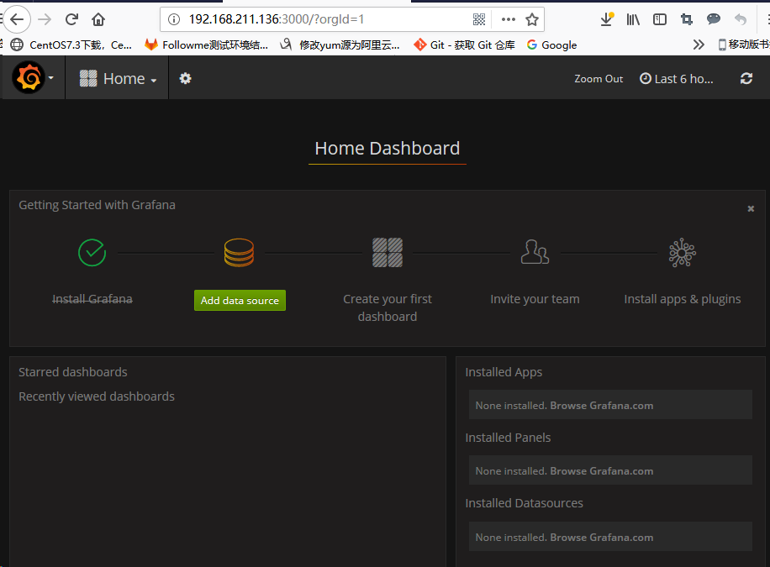Open the chat bubble toolbar icon
770x567 pixels.
(x=714, y=19)
